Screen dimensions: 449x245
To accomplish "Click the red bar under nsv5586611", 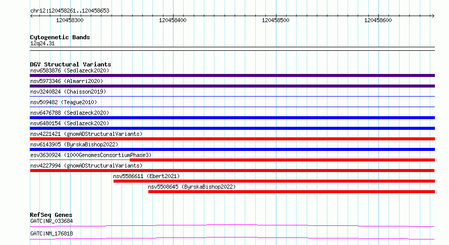I will click(x=274, y=181).
